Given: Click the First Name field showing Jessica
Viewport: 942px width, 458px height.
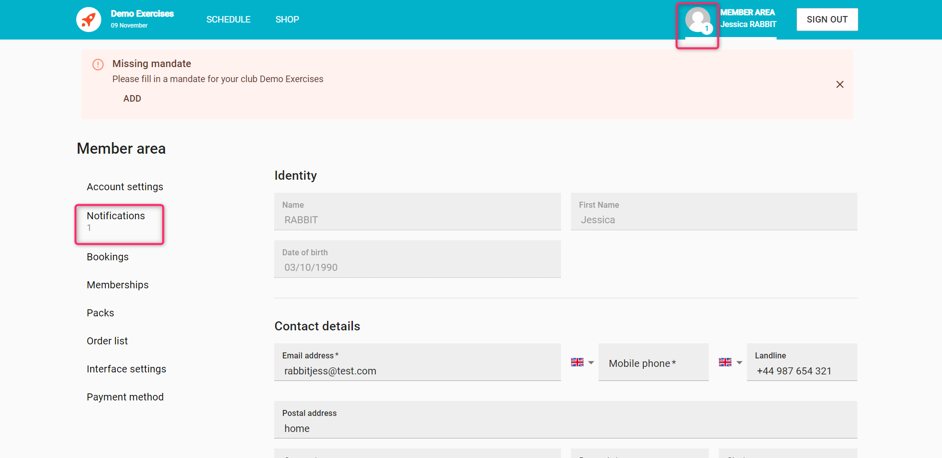Looking at the screenshot, I should (714, 212).
